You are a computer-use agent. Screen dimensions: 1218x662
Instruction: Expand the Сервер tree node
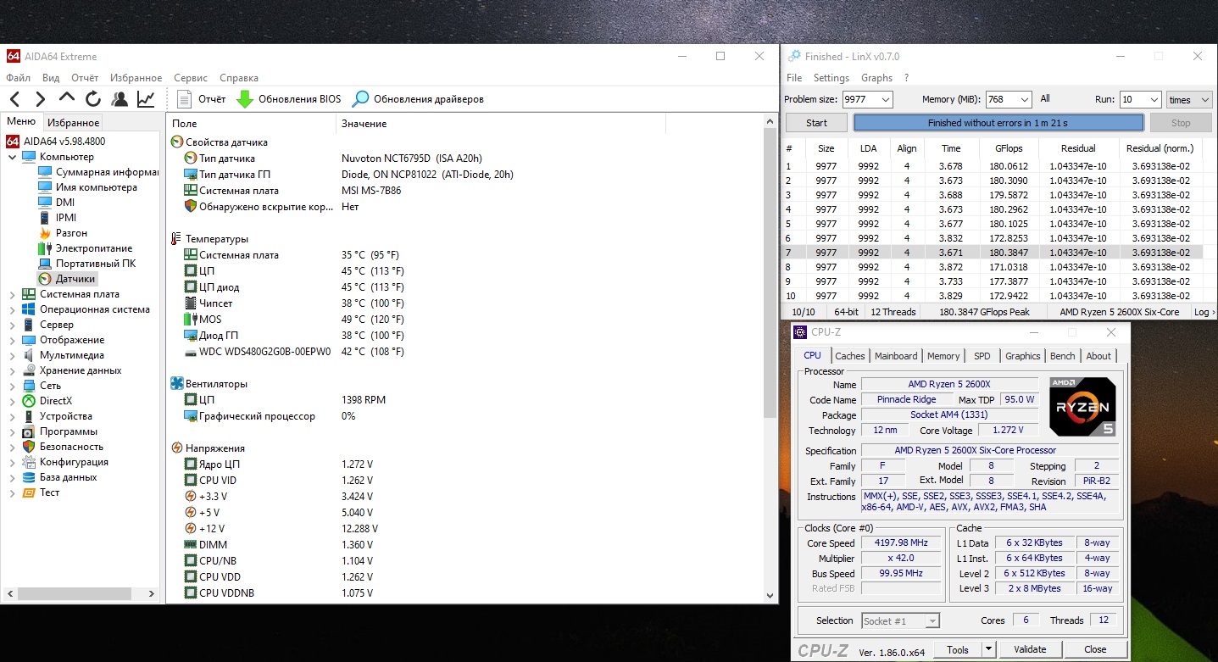(x=12, y=325)
